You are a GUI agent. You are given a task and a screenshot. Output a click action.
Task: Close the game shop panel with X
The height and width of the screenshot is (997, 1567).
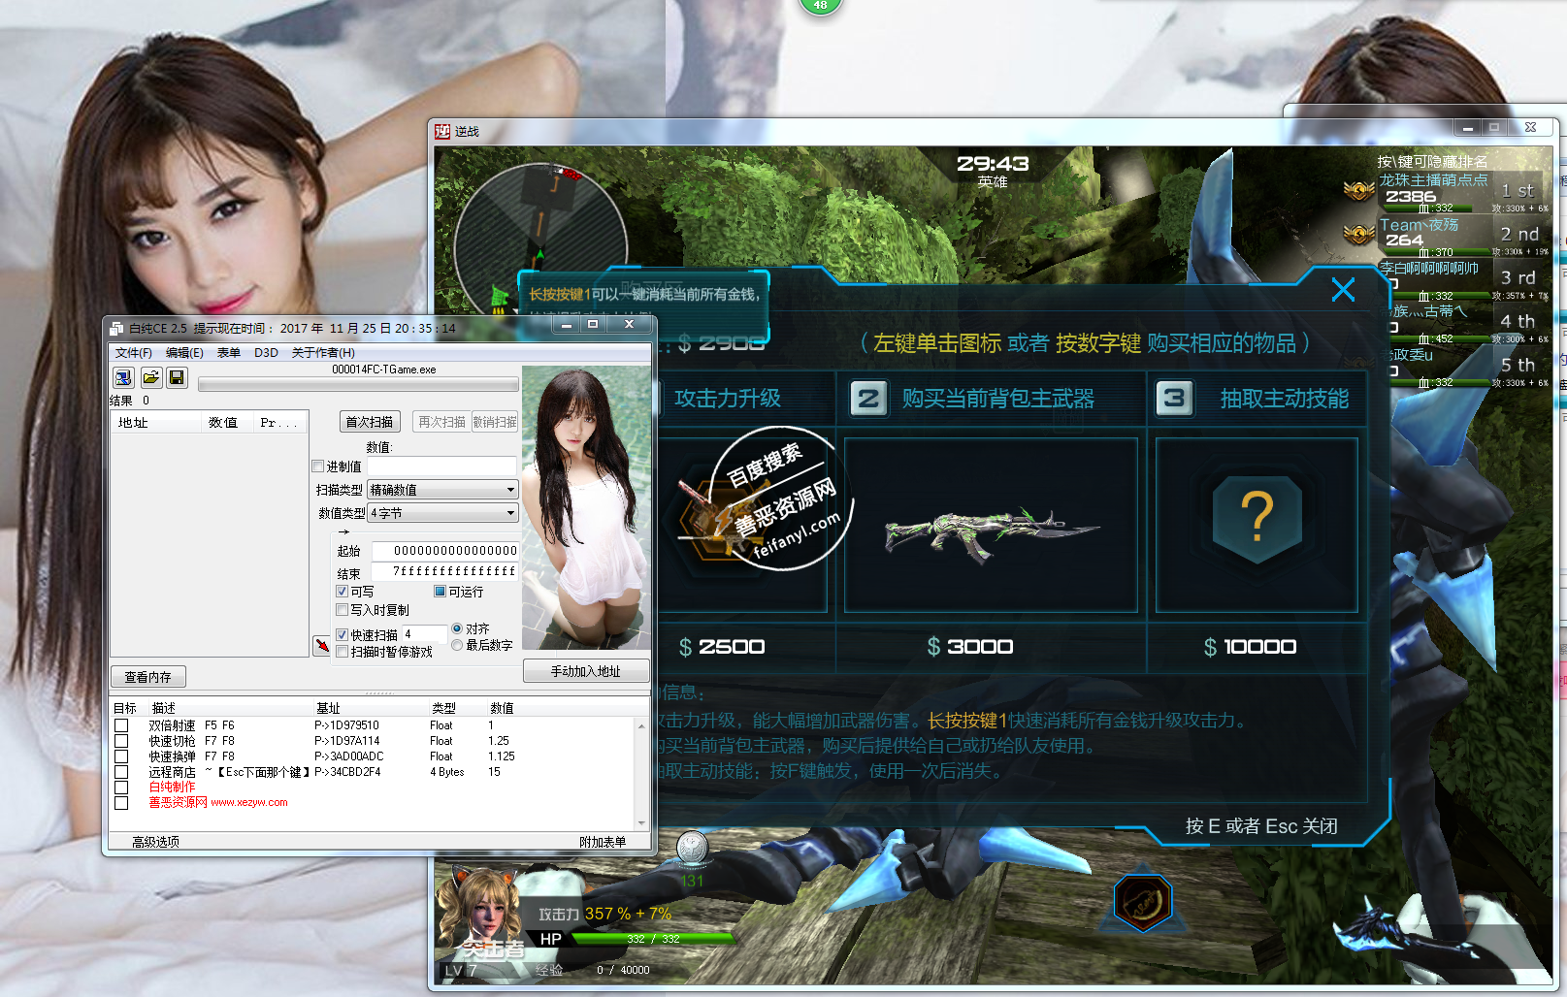[1343, 290]
